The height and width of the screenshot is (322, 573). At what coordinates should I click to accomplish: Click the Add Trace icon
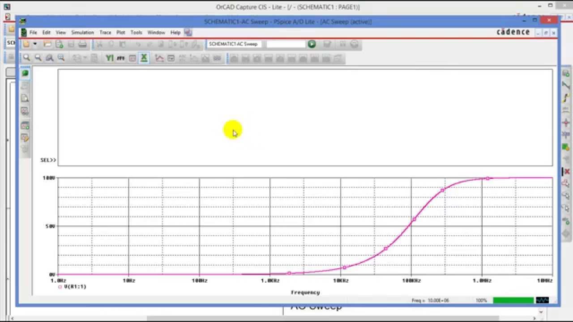click(x=159, y=58)
